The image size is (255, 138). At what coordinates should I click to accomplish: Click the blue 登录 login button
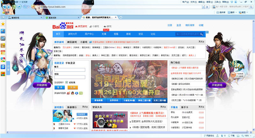pos(60,87)
